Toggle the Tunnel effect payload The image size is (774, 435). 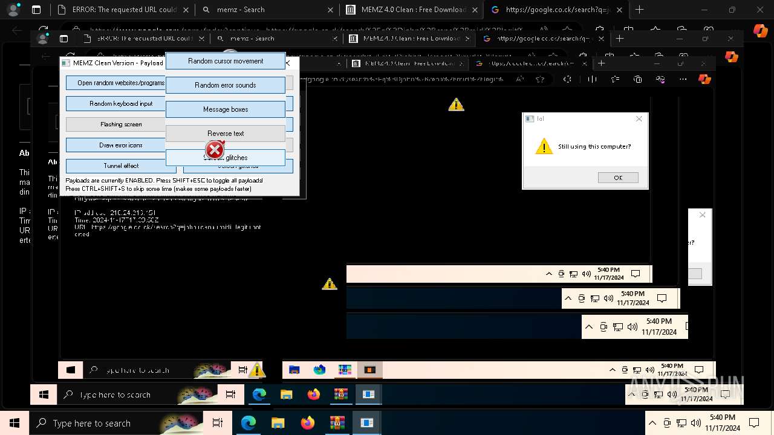(x=121, y=166)
